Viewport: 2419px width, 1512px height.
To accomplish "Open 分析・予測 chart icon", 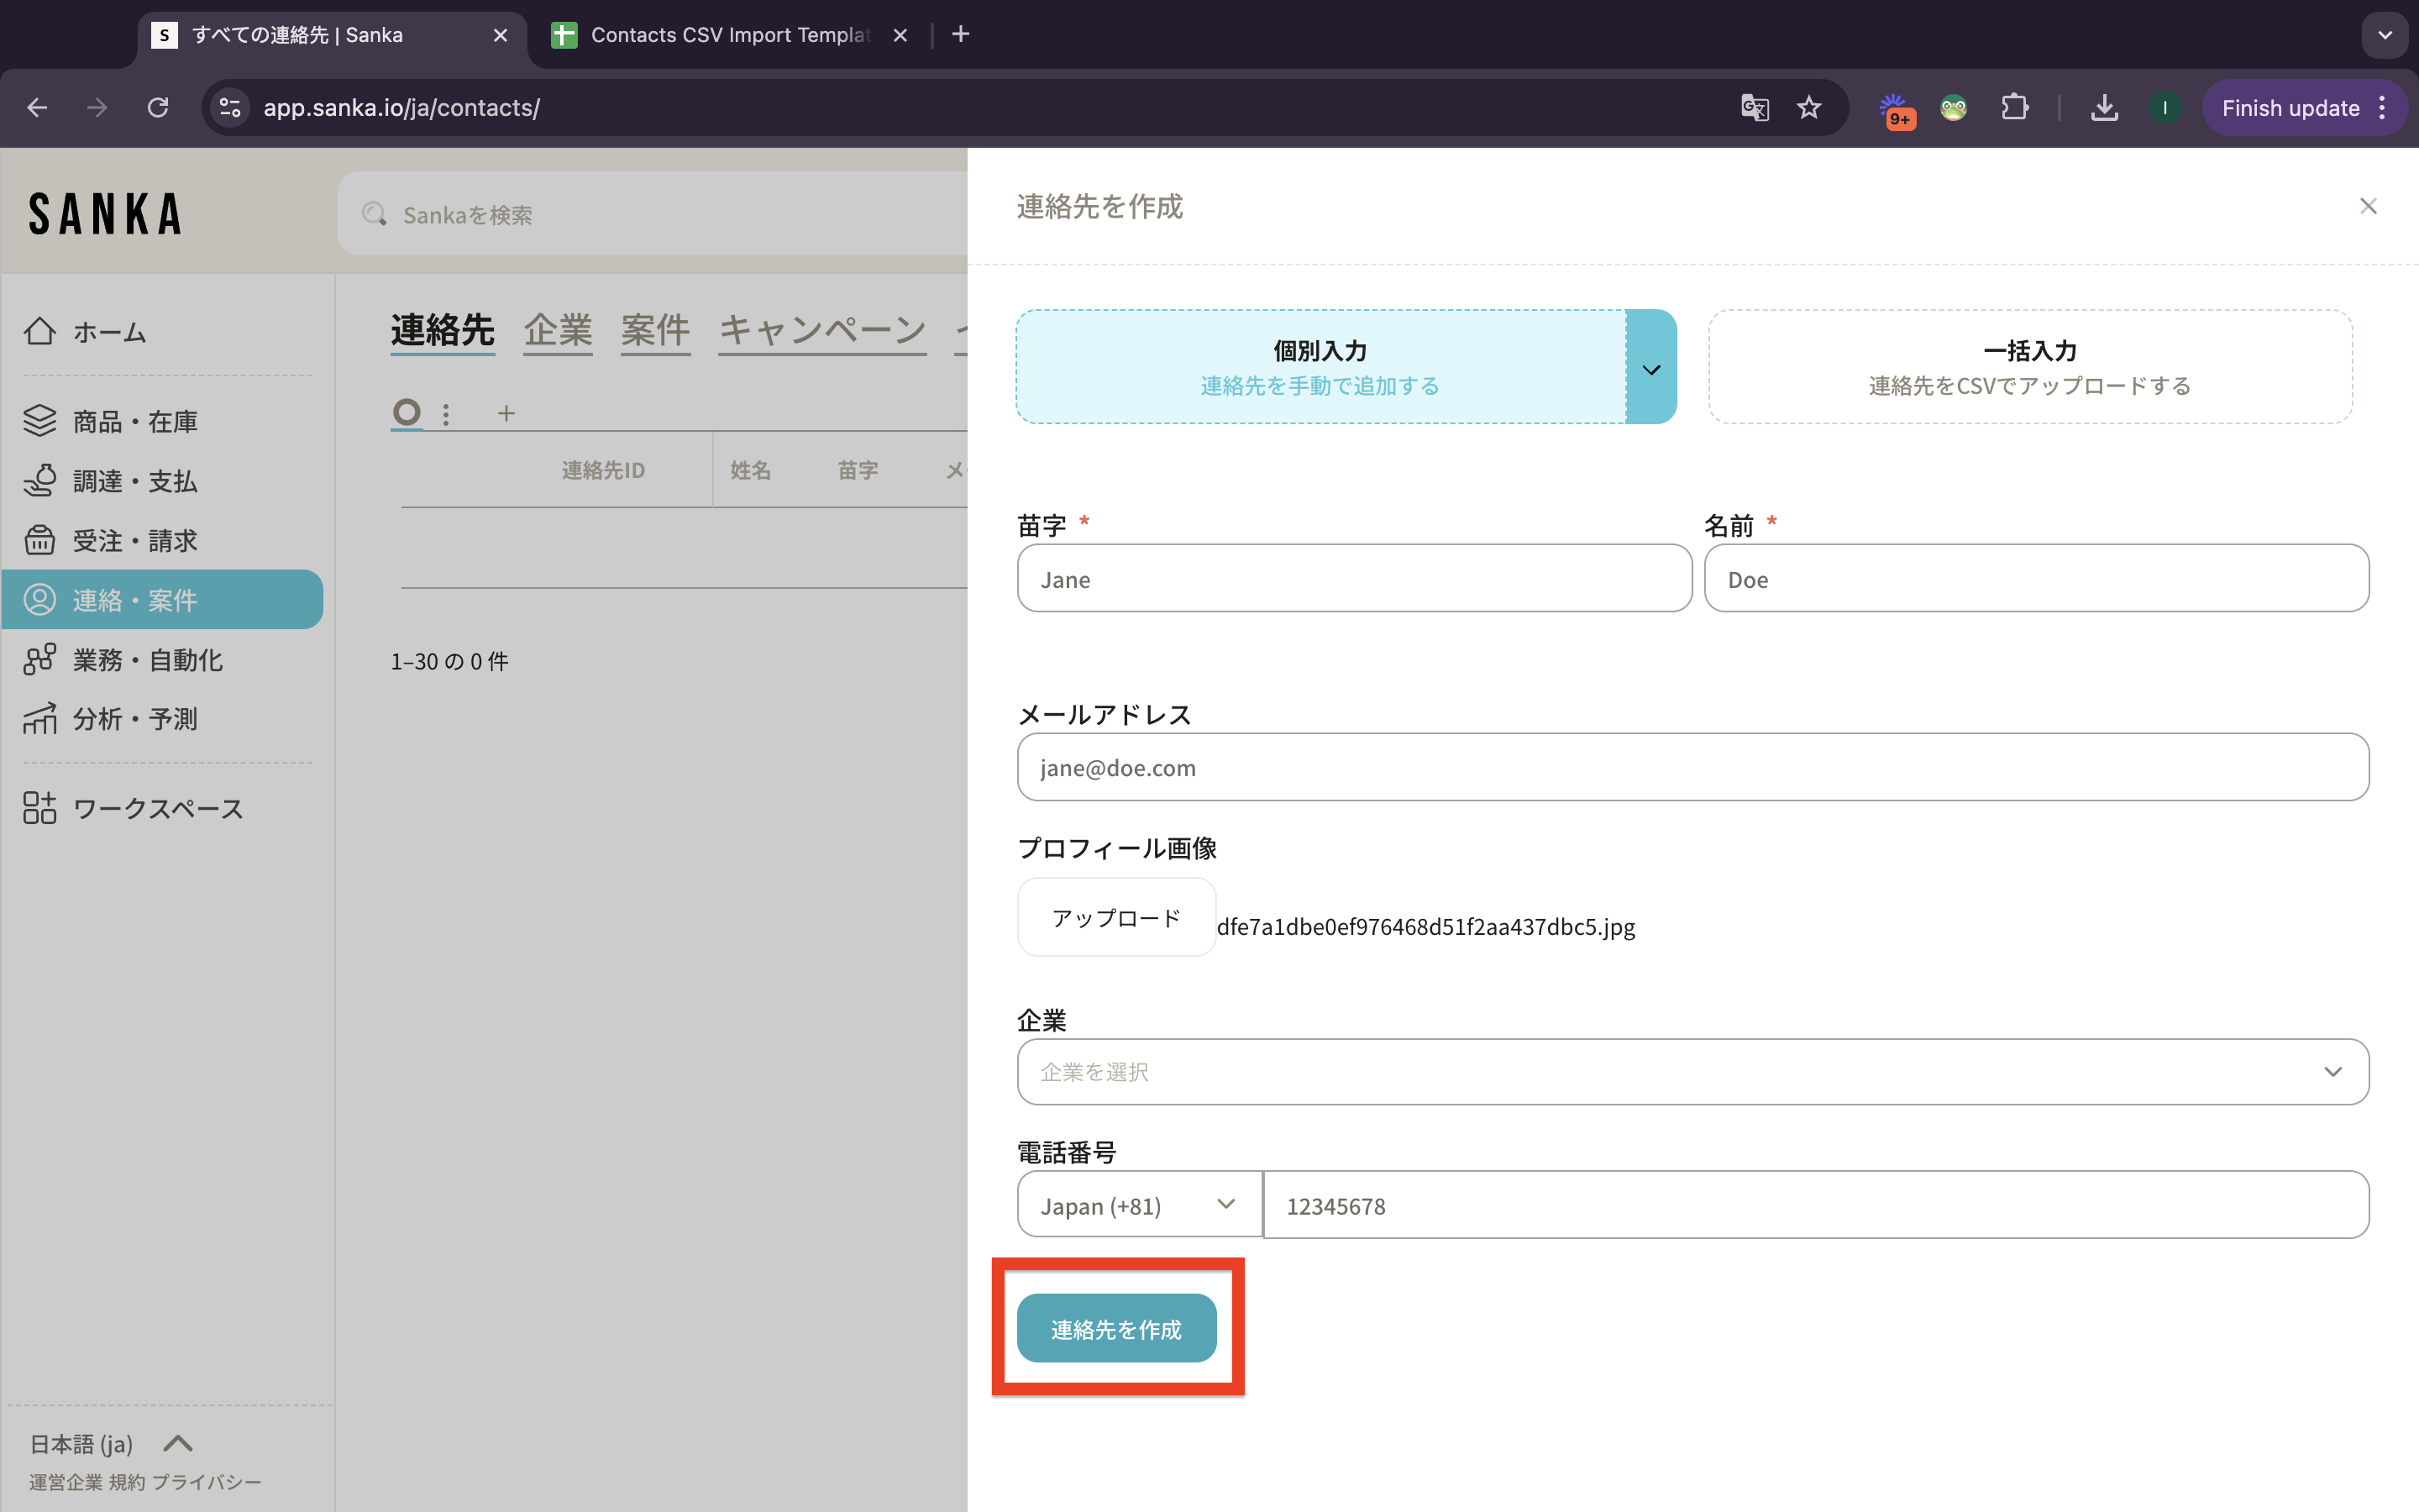I will [x=40, y=718].
